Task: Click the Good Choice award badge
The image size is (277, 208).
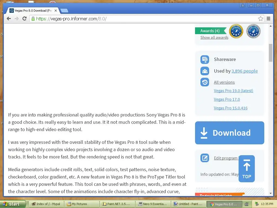Action: (x=253, y=31)
